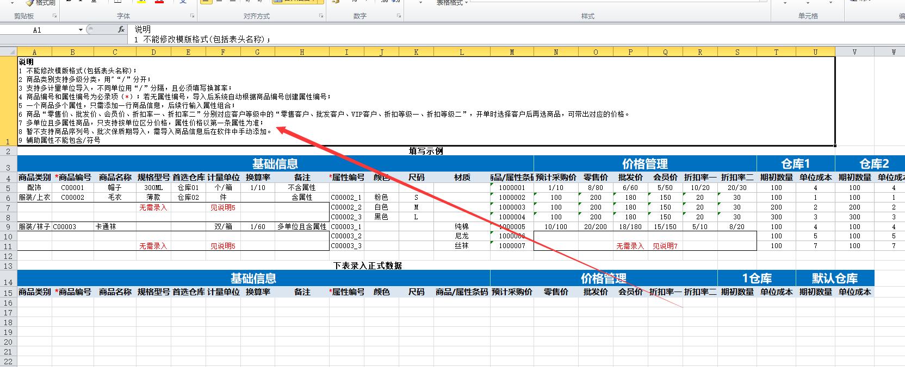Click cell containing 服装/袜子

click(35, 227)
